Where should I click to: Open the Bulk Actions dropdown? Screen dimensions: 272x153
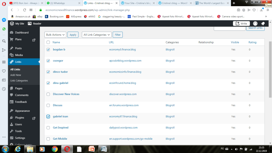click(55, 35)
